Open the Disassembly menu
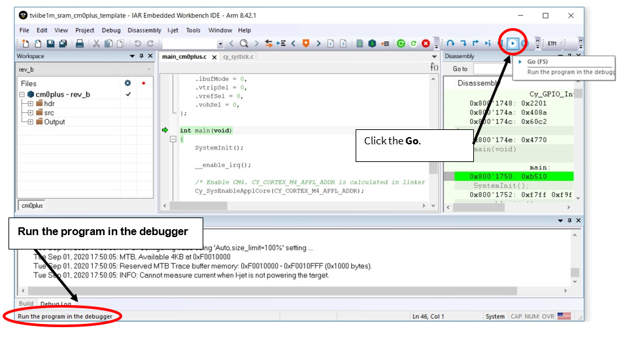621x337 pixels. click(x=144, y=30)
